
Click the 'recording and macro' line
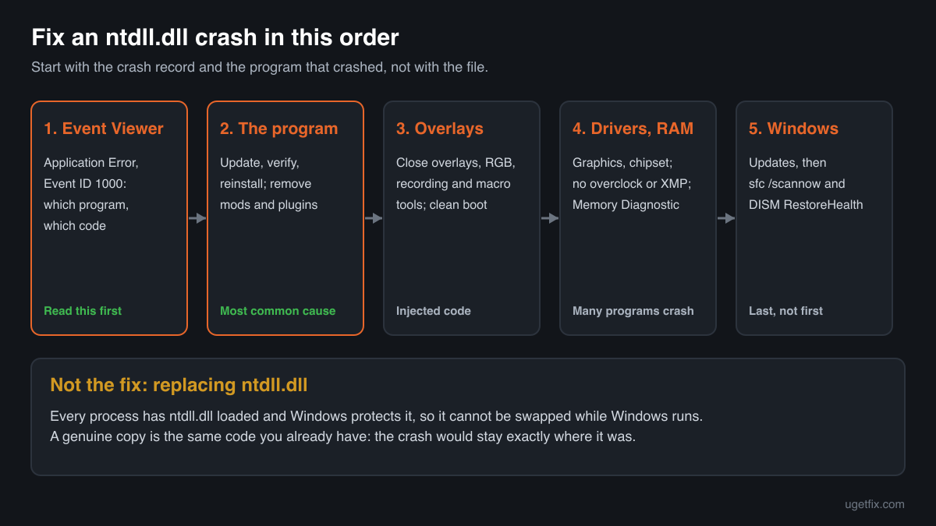[453, 184]
